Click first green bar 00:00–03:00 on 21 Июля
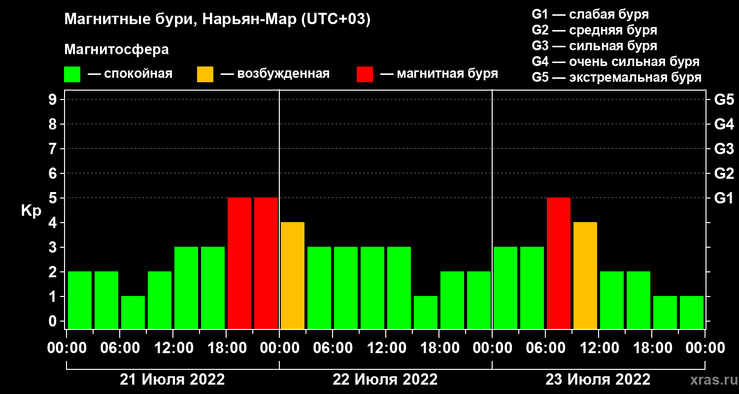 tap(80, 300)
